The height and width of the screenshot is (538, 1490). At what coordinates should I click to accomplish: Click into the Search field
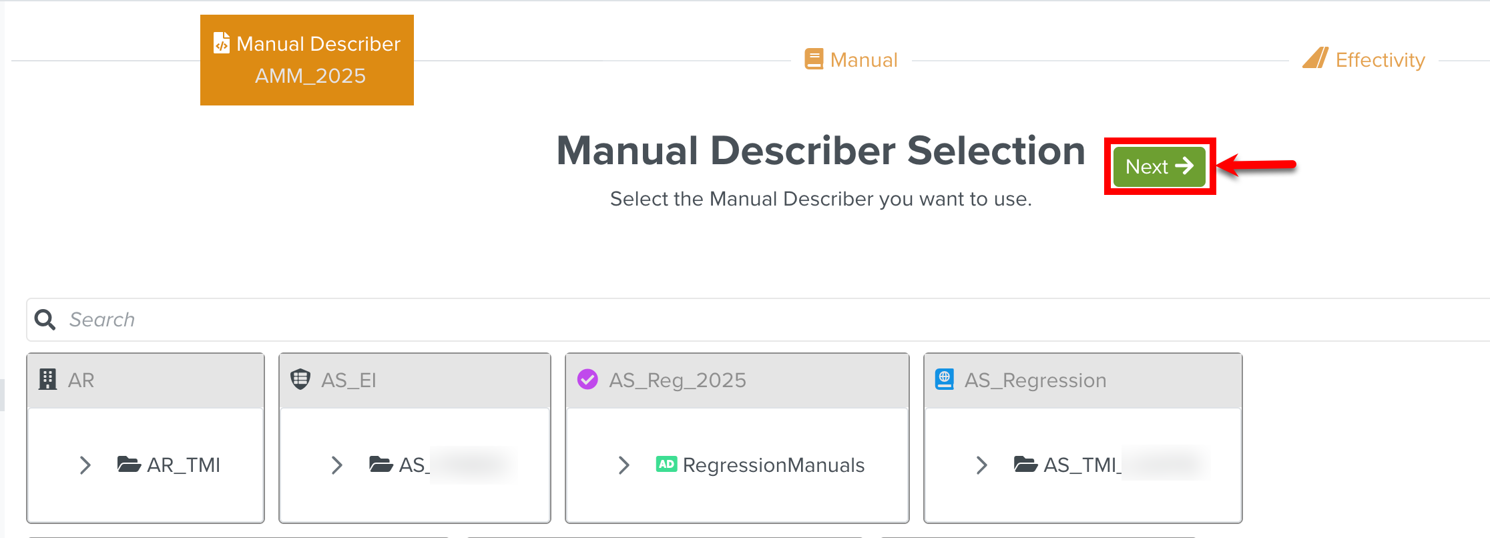click(x=734, y=320)
